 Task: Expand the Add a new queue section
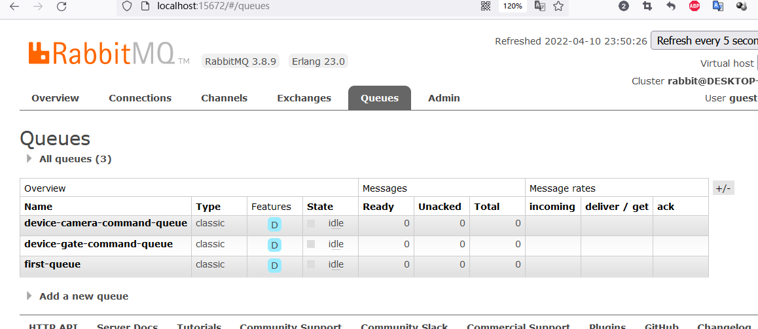coord(84,296)
